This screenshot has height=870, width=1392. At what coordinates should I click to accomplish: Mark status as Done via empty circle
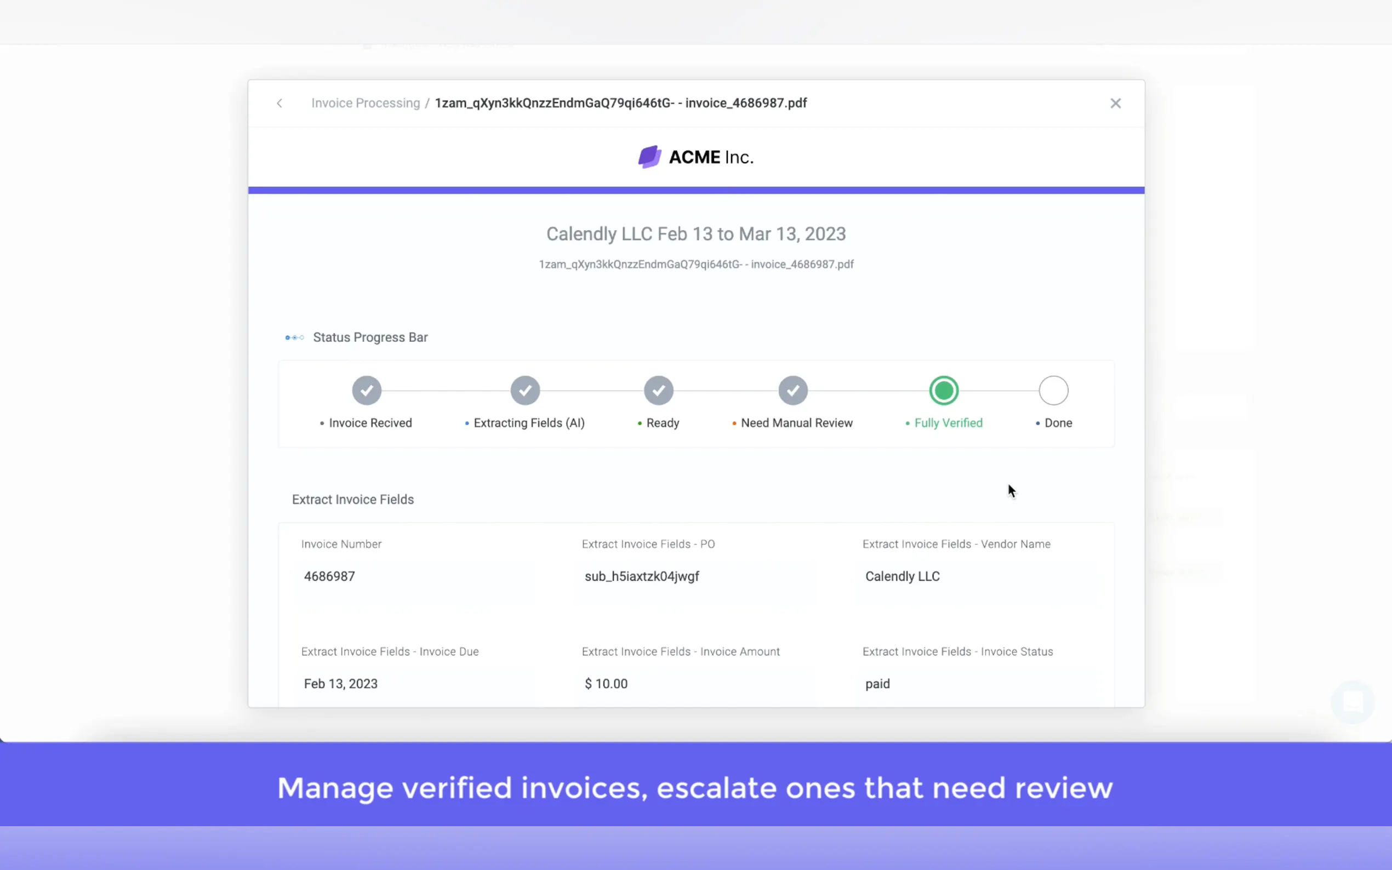click(1053, 391)
